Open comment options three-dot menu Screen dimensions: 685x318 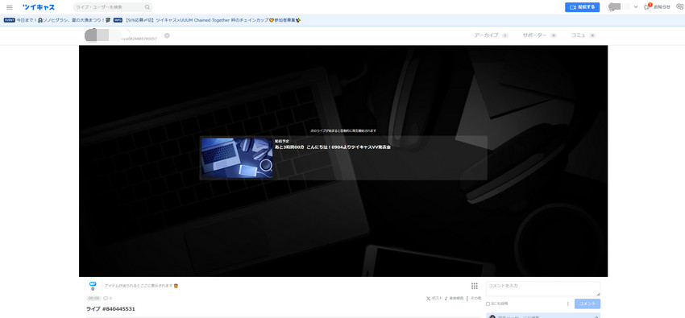[x=568, y=304]
